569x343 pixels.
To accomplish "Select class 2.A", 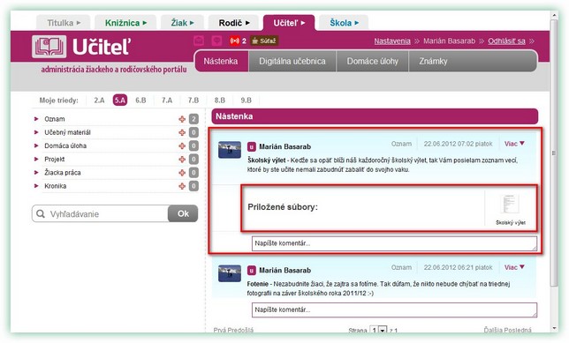I will [x=99, y=101].
